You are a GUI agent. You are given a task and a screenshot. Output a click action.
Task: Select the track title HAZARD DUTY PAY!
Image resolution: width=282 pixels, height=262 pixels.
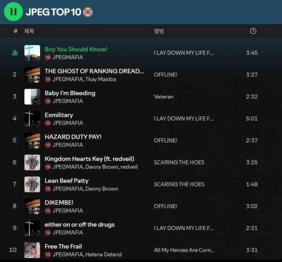(x=73, y=137)
